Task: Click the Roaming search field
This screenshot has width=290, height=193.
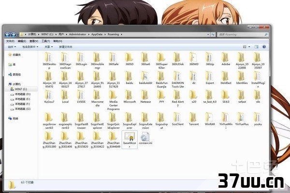Action: pos(243,35)
